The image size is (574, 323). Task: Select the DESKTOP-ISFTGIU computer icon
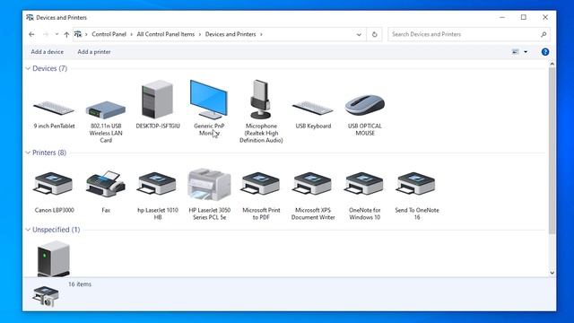pos(158,100)
